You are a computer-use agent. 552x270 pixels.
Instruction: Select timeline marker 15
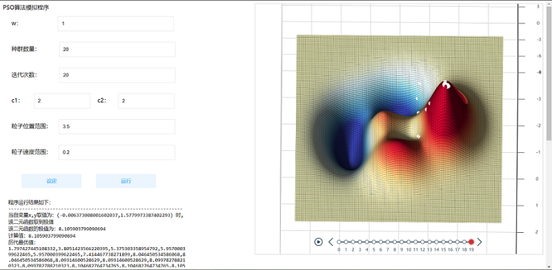(444, 242)
